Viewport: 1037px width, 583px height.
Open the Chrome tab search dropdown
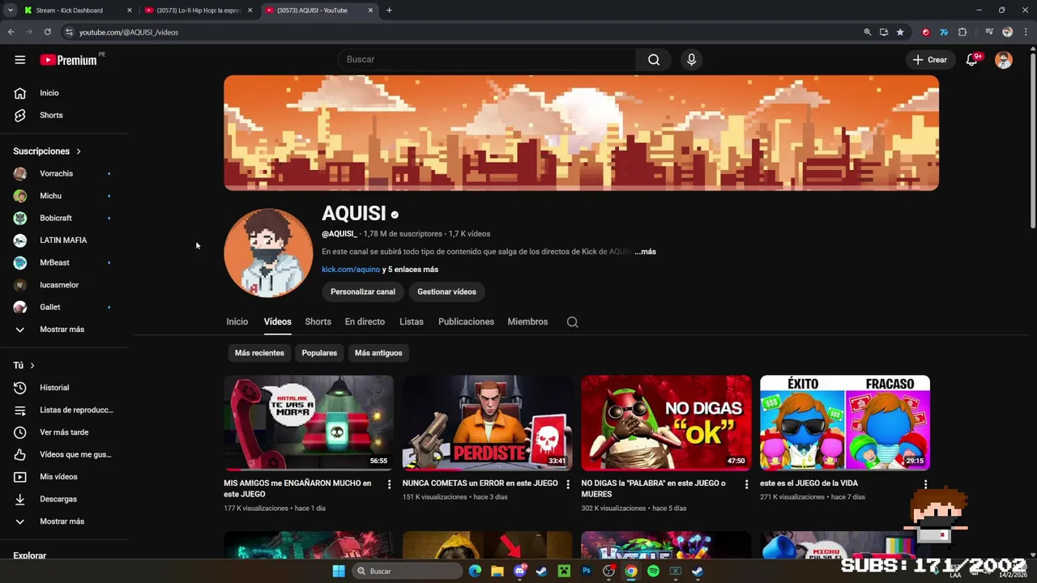pyautogui.click(x=11, y=11)
